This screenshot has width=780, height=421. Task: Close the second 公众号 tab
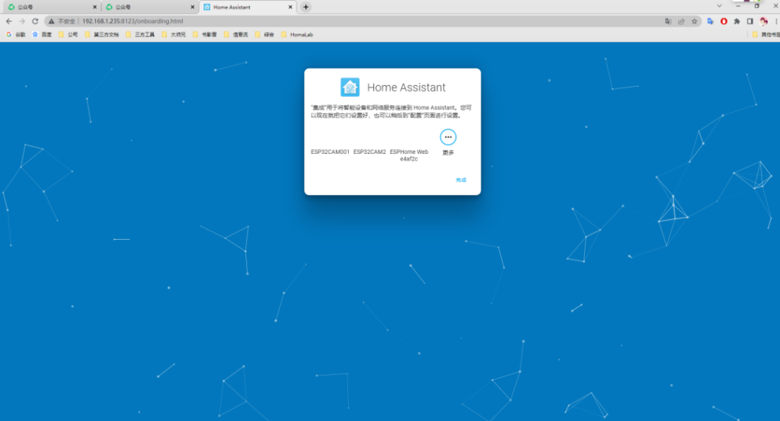click(x=193, y=7)
